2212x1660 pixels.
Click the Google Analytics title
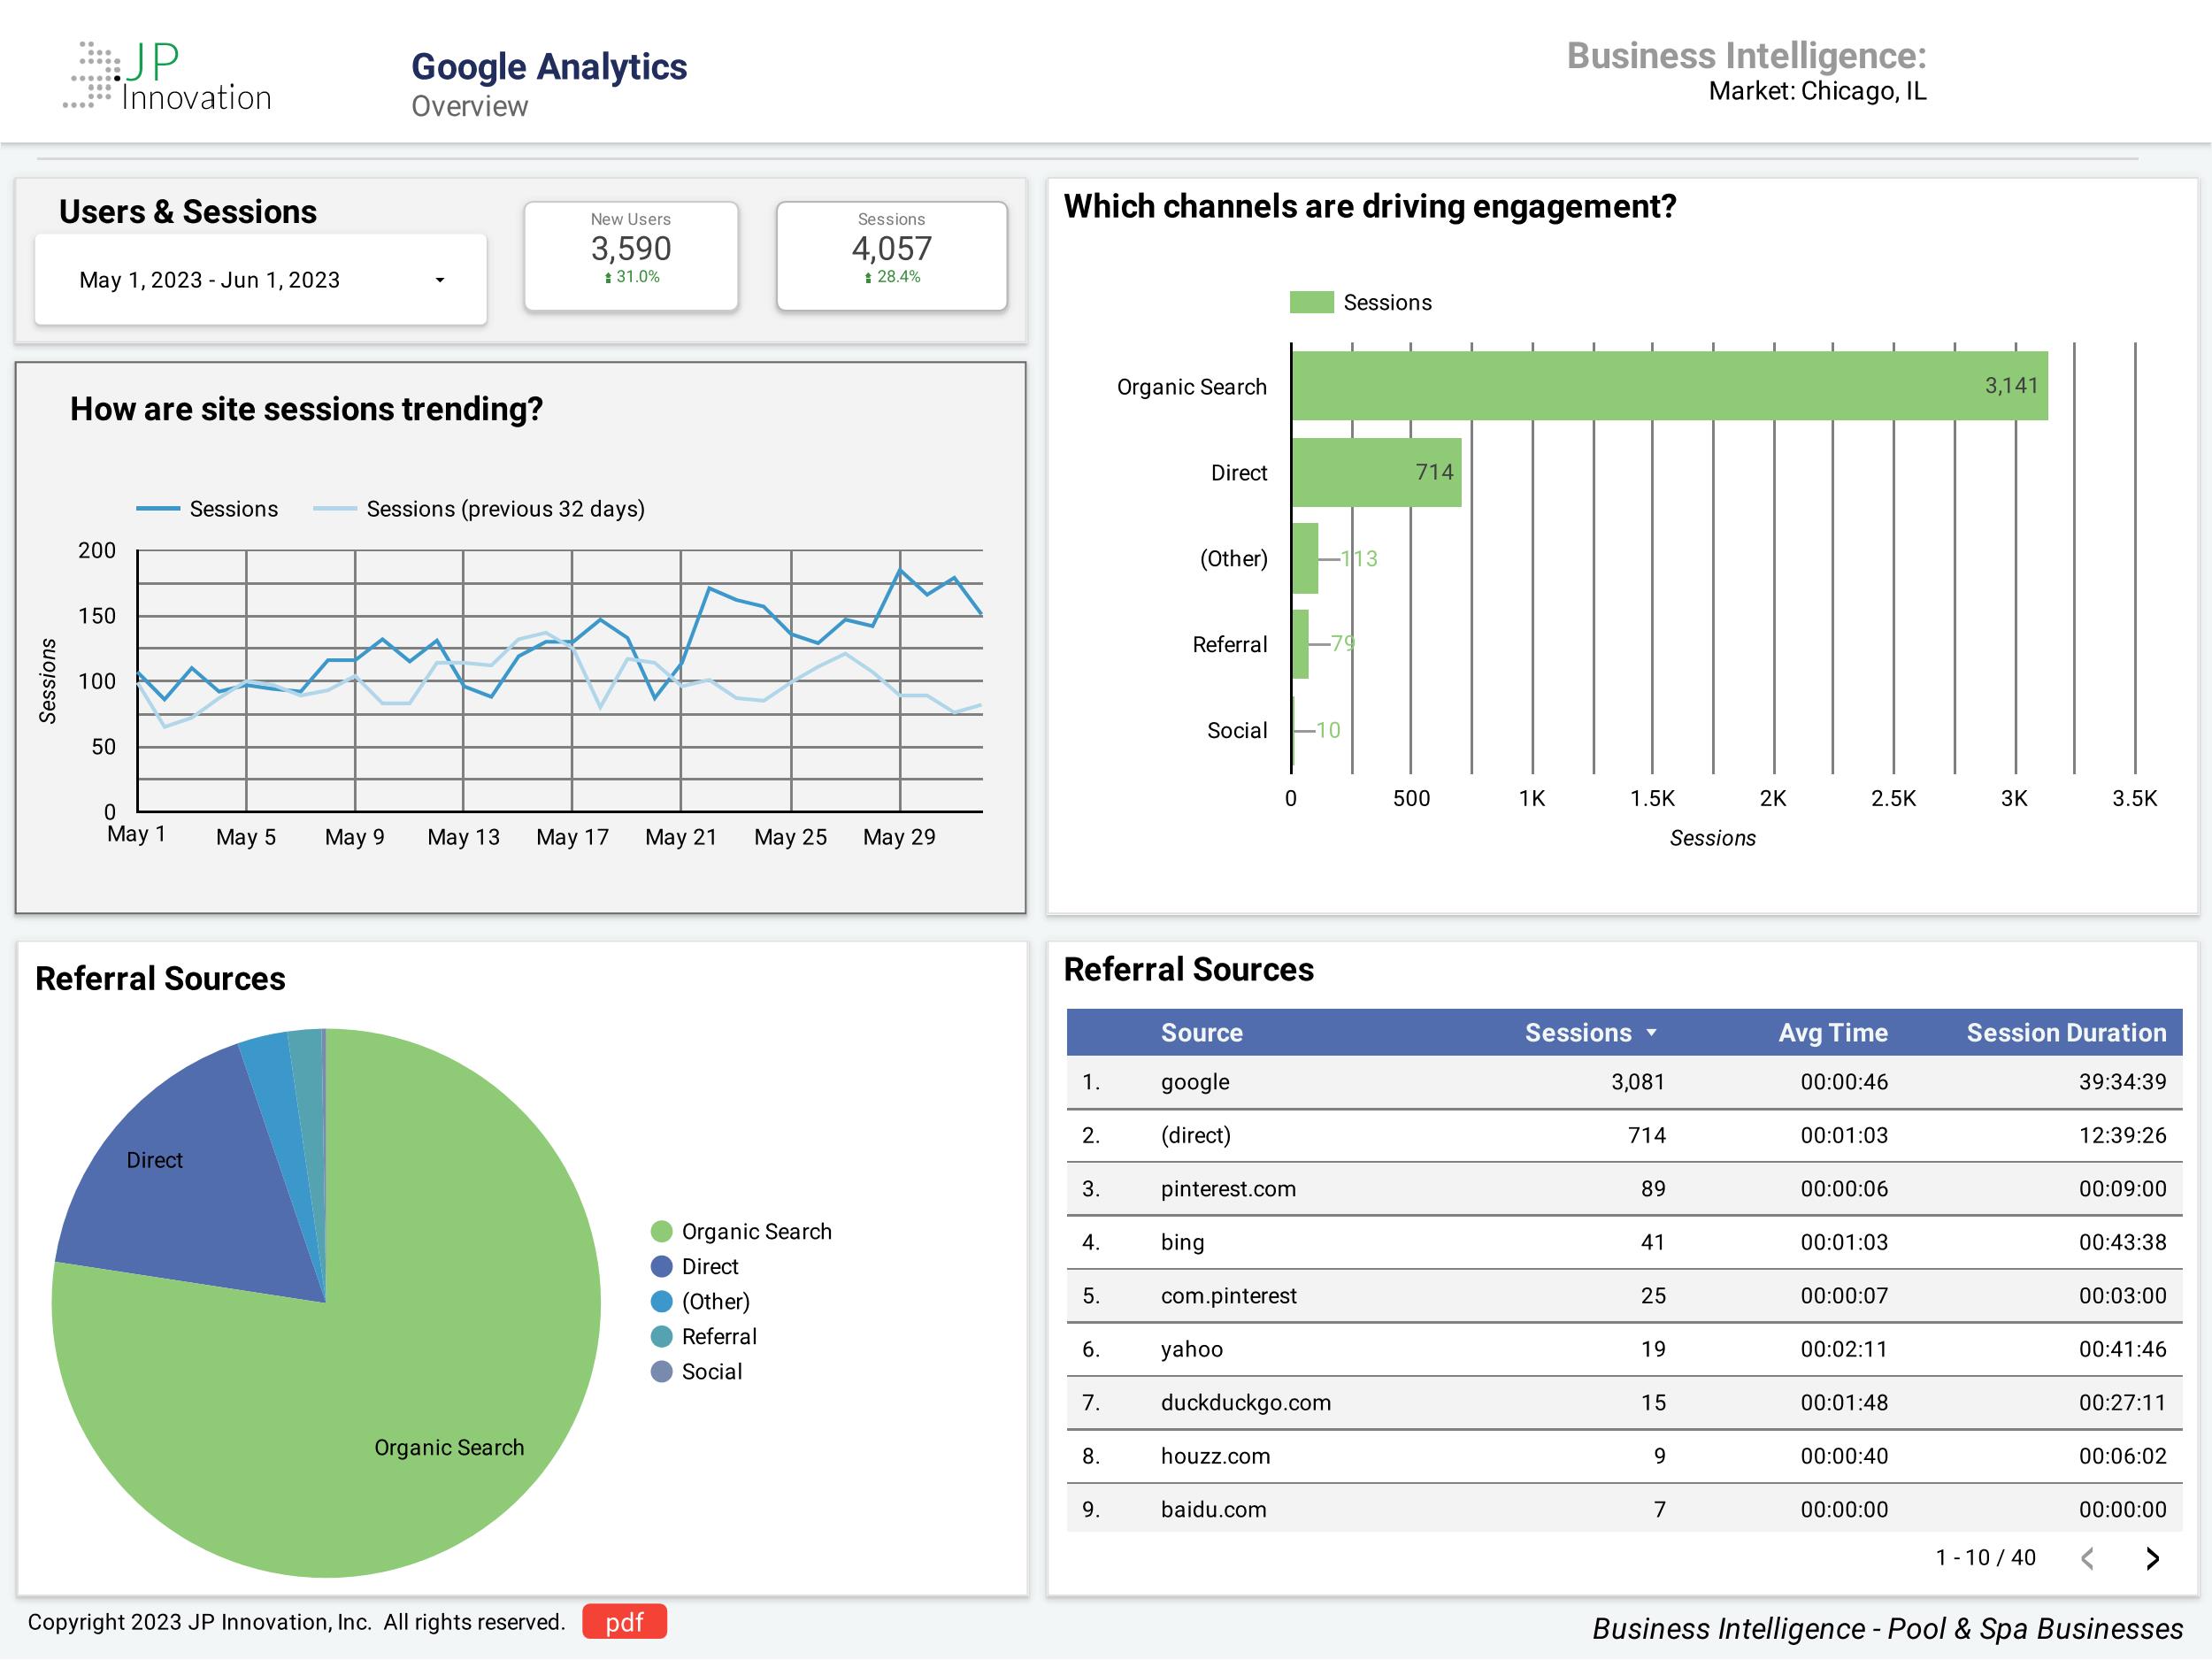click(x=549, y=66)
